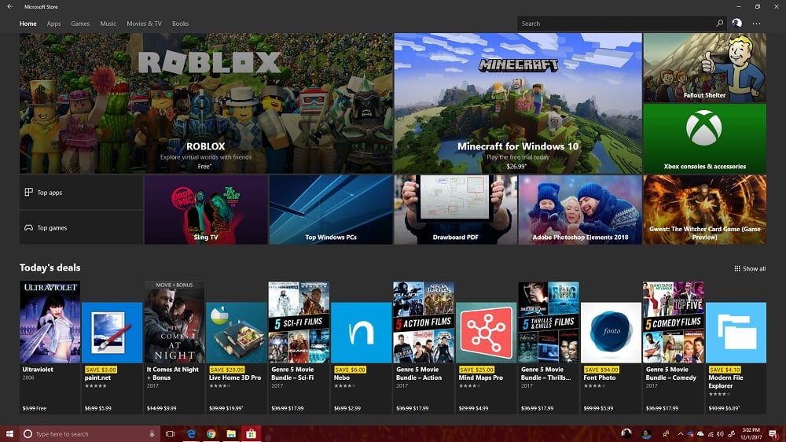Open the Modern File Explorer icon
Screen dimensions: 786x442
pyautogui.click(x=736, y=332)
